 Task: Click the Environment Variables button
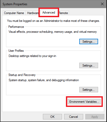[84, 102]
